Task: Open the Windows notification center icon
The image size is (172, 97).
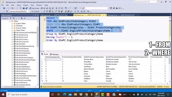Action: point(168,95)
